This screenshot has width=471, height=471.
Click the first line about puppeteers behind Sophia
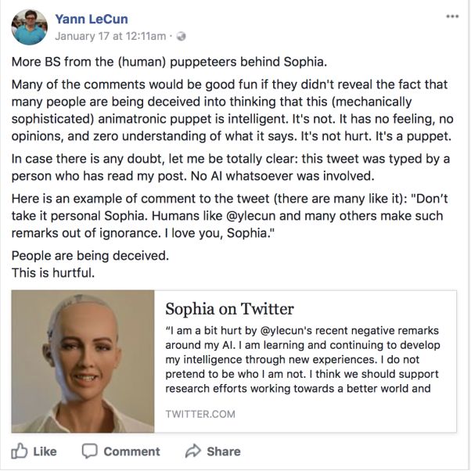(x=169, y=62)
